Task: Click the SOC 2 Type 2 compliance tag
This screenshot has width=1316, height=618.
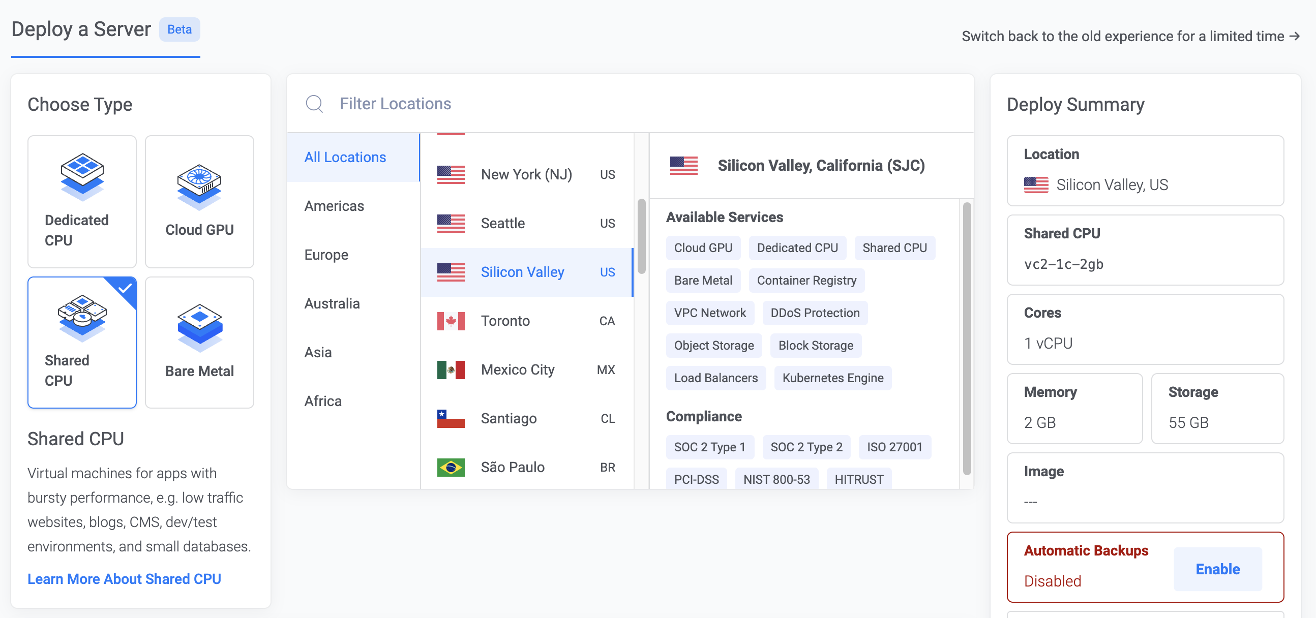Action: 806,447
